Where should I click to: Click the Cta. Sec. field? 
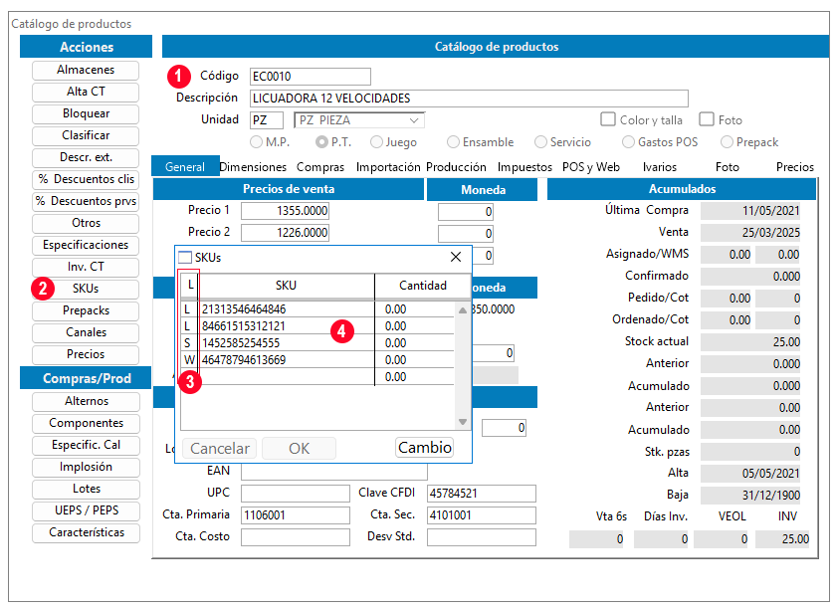coord(482,515)
